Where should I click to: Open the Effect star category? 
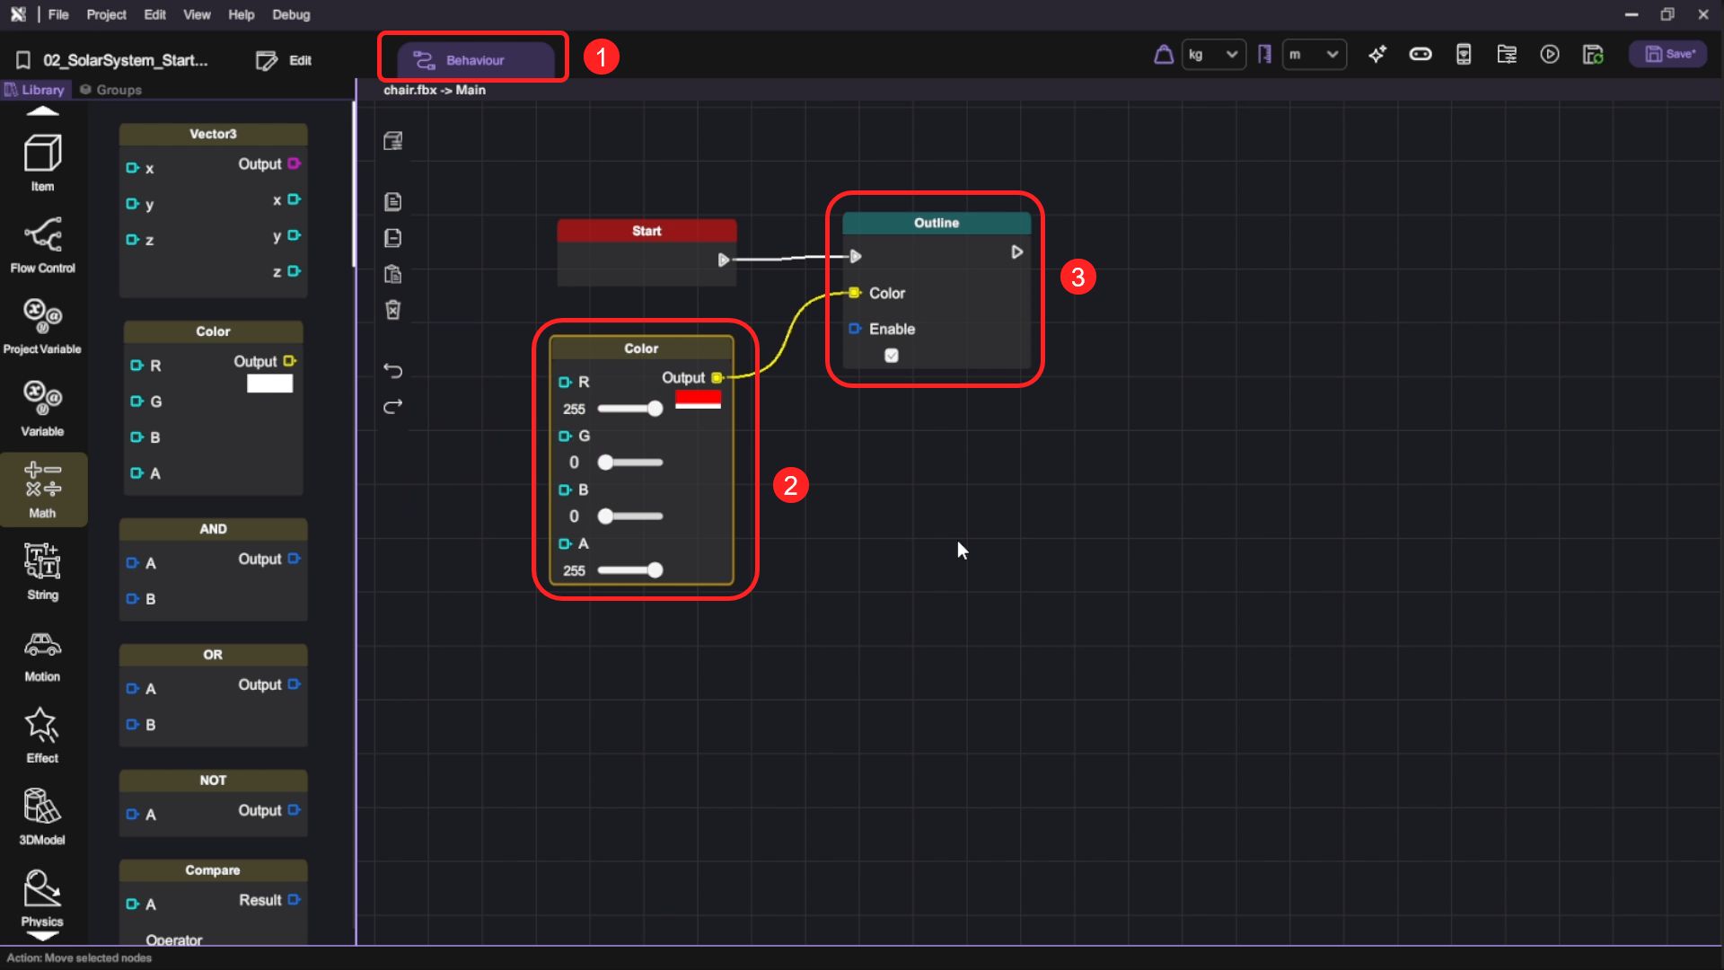tap(42, 735)
